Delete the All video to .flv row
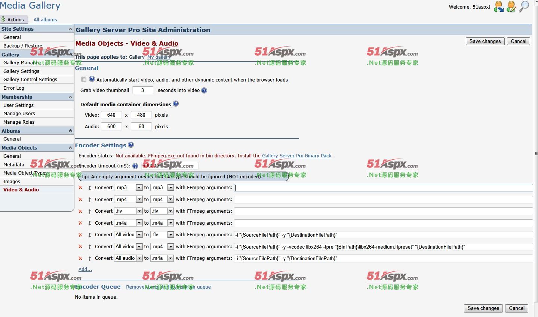Viewport: 538px width, 317px height. (x=80, y=235)
